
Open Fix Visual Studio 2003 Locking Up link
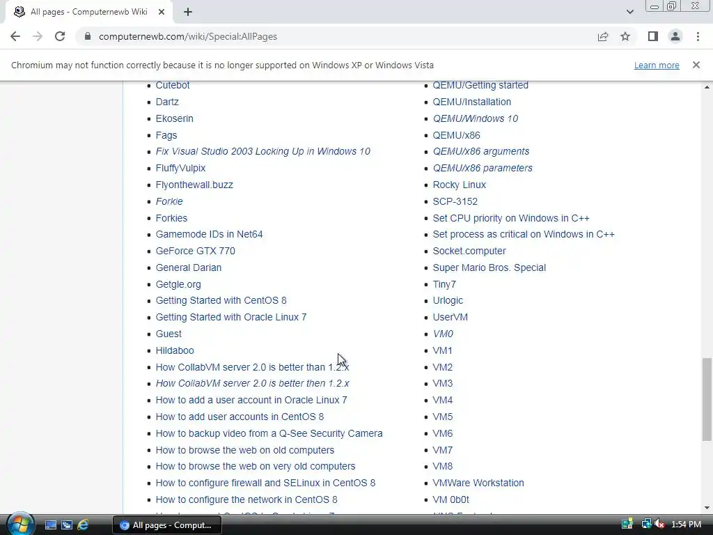pyautogui.click(x=263, y=151)
